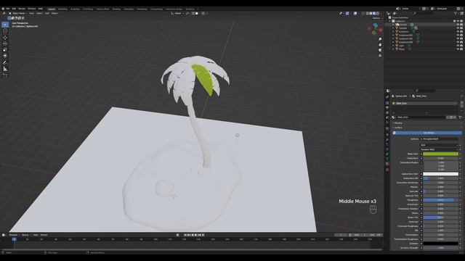The width and height of the screenshot is (465, 261).
Task: Click the Options button in viewport header
Action: (376, 18)
